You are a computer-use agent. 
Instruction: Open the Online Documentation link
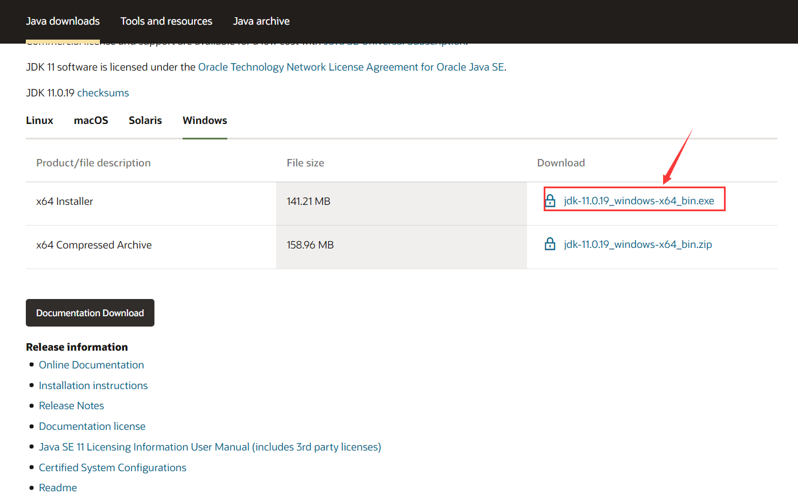coord(91,365)
